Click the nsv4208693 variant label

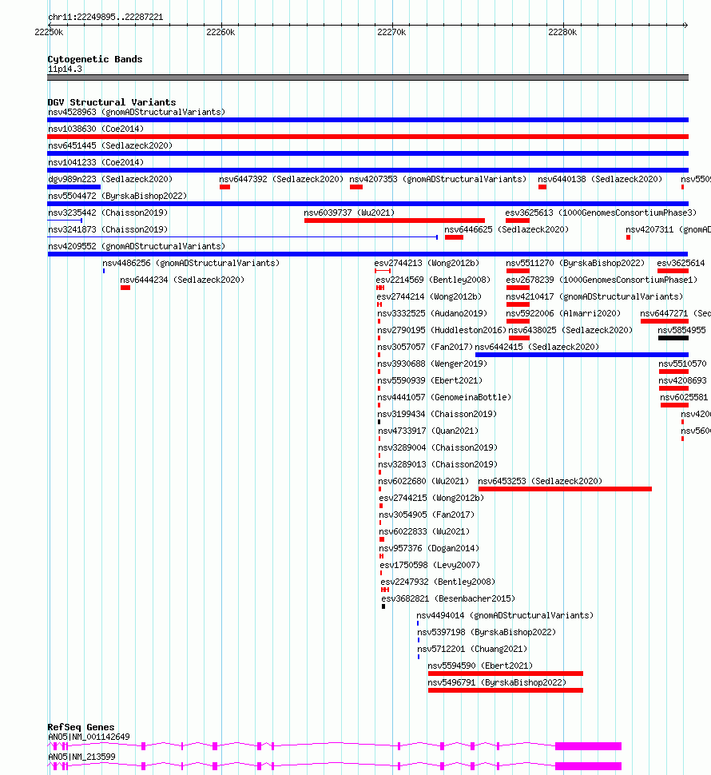[x=682, y=381]
